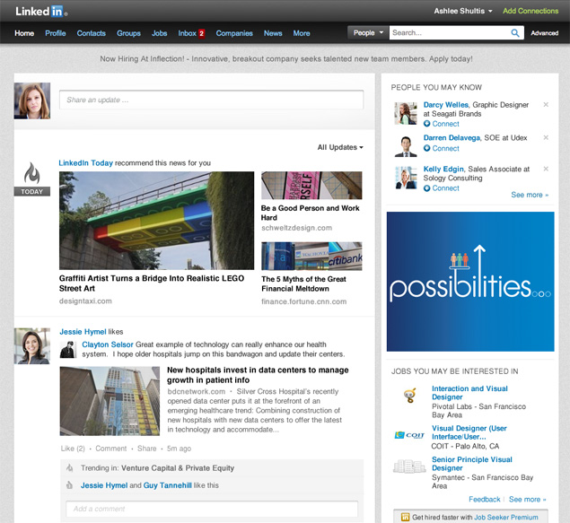Viewport: 570px width, 523px height.
Task: Dismiss Darcy Welles suggestion
Action: pos(546,105)
